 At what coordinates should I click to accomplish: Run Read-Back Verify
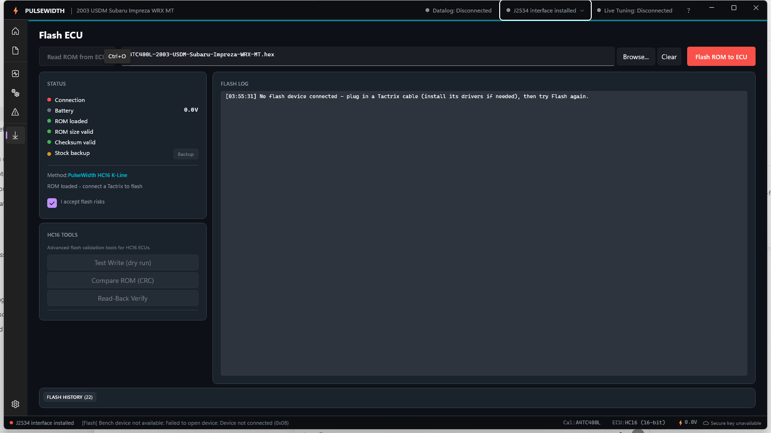click(122, 298)
